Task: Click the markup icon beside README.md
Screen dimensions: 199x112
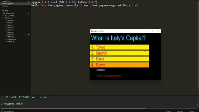Action: (6, 37)
